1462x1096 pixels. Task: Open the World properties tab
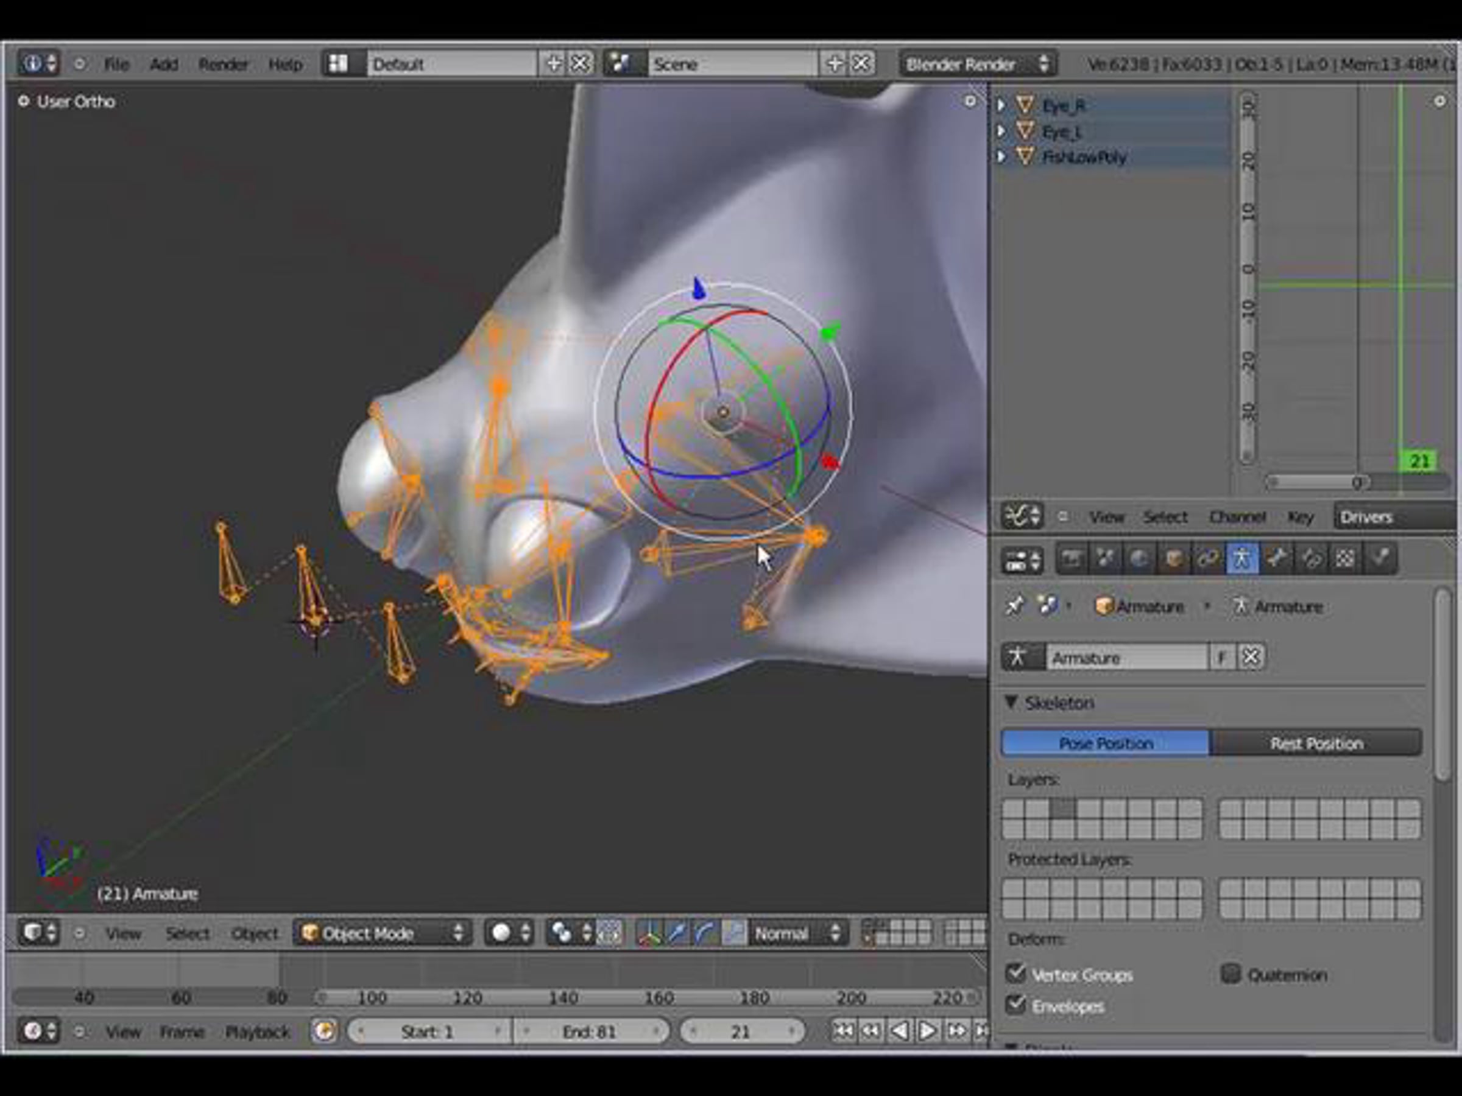pos(1139,559)
